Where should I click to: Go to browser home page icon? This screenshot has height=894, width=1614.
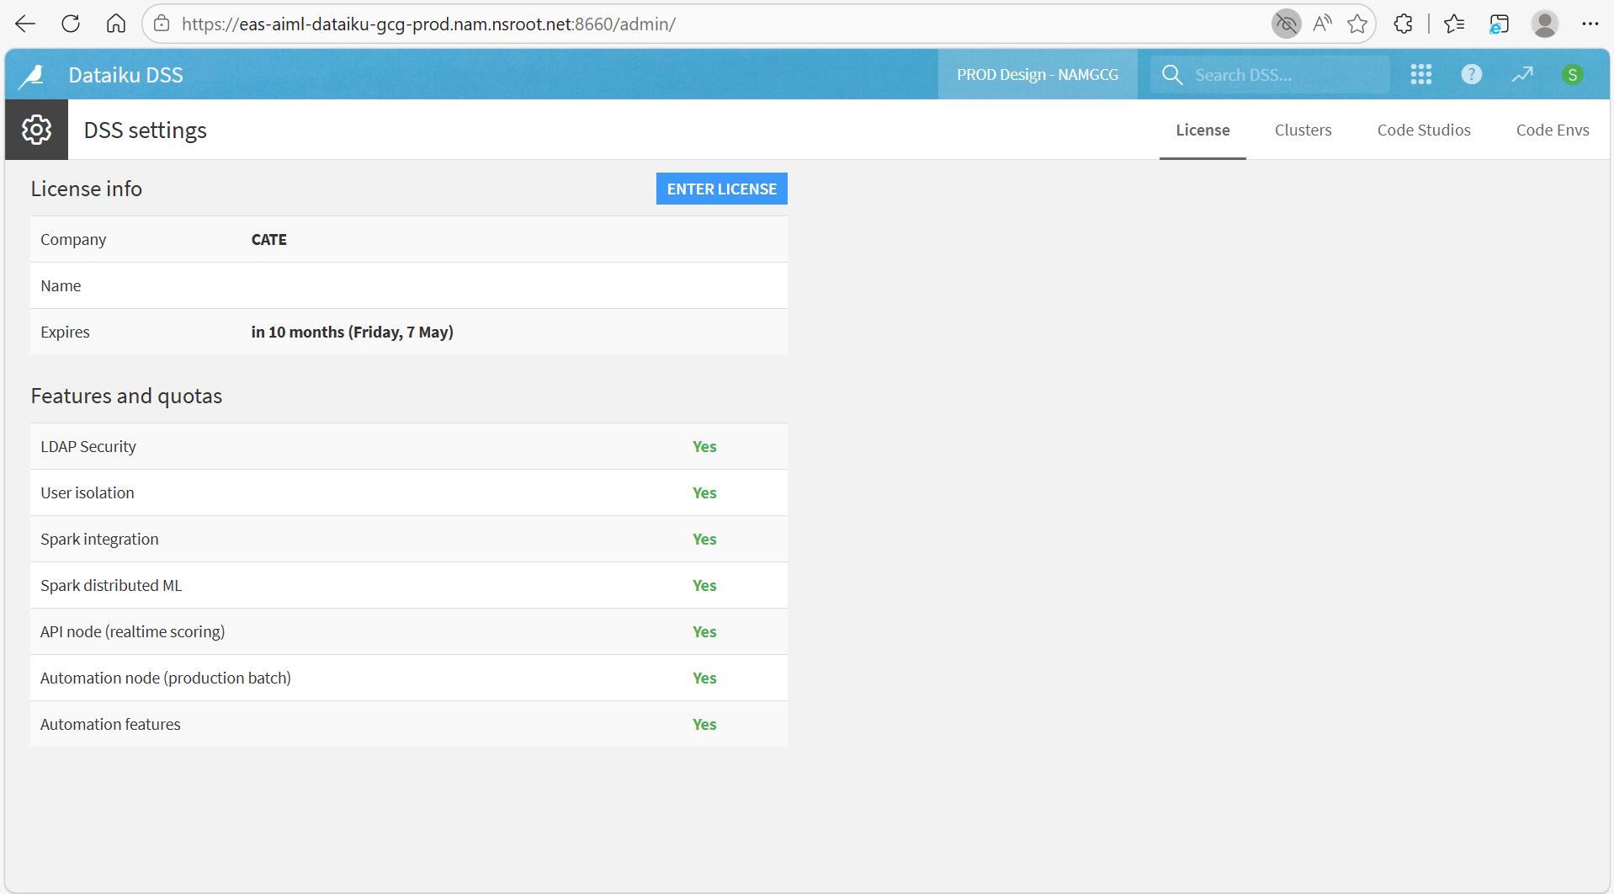(116, 24)
